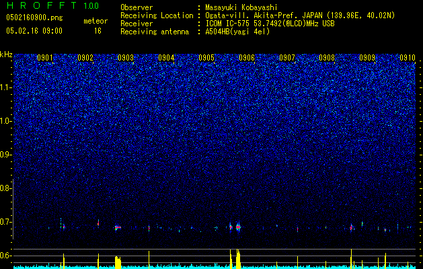Click the 0901 time marker
The width and height of the screenshot is (423, 269).
(45, 58)
